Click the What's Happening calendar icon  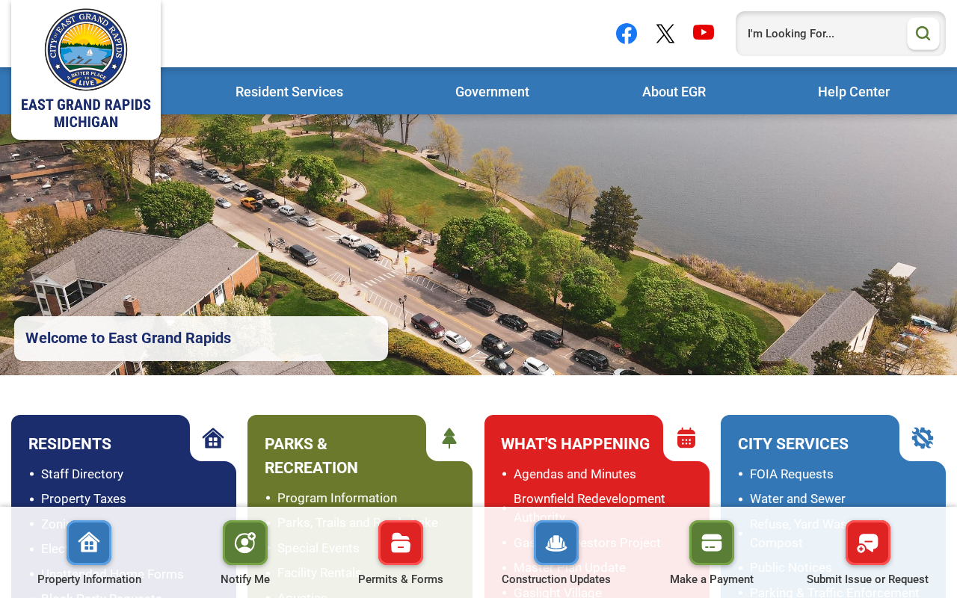[x=686, y=438]
